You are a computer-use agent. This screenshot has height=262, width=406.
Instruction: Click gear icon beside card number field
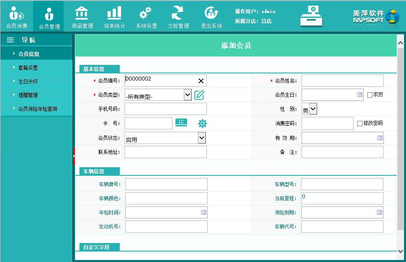pyautogui.click(x=202, y=124)
